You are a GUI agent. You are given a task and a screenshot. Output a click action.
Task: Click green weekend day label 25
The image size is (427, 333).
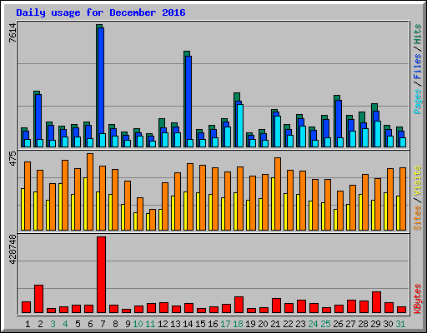[325, 324]
